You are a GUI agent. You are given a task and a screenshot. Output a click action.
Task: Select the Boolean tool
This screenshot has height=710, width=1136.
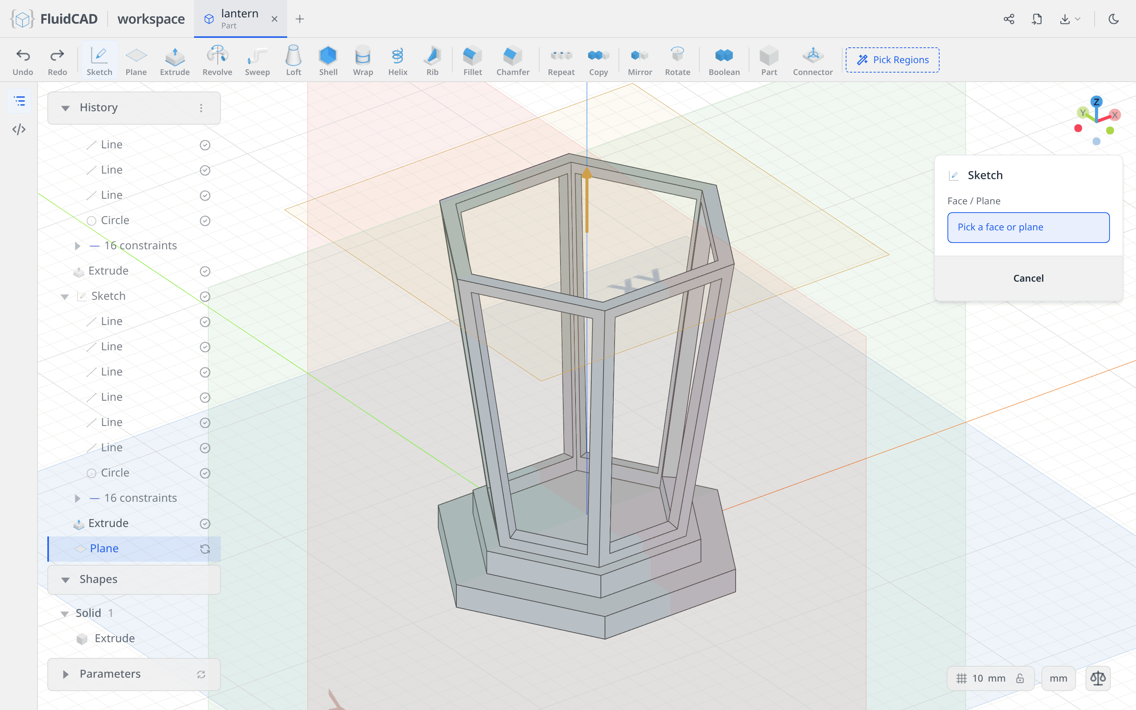[724, 61]
